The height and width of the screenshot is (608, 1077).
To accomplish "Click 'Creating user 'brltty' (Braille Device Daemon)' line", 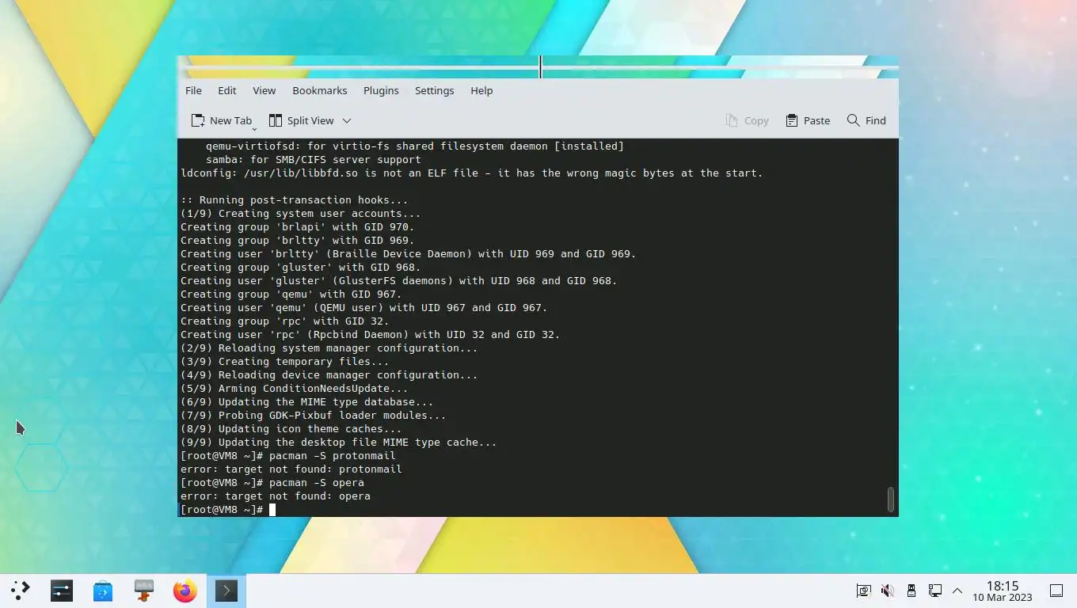I will click(x=409, y=254).
